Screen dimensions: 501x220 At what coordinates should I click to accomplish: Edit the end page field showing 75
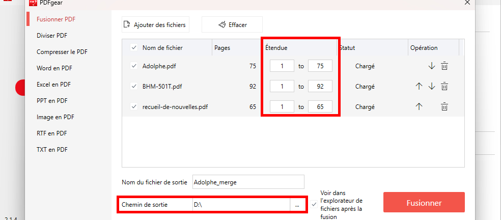point(320,66)
